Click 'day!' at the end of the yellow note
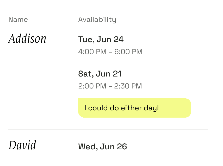The height and width of the screenshot is (166, 223). [152, 108]
